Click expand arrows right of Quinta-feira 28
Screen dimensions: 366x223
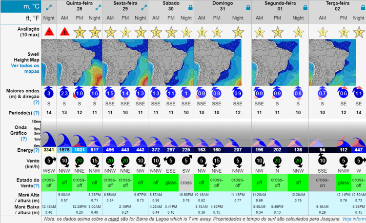coord(98,8)
